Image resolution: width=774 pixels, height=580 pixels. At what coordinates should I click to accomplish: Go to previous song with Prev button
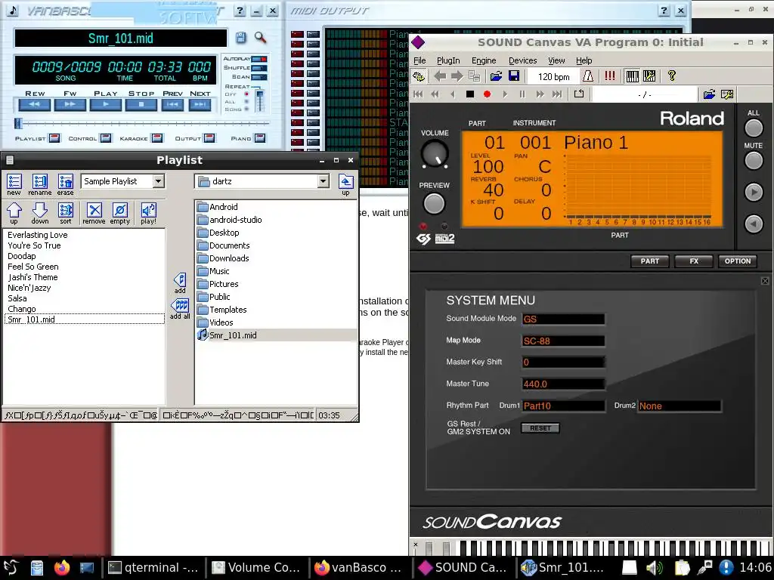[x=172, y=104]
